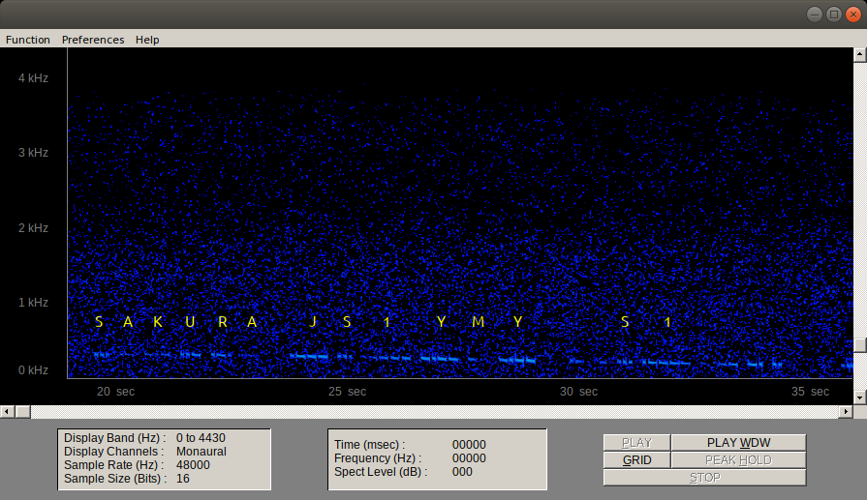Open the Preferences menu
This screenshot has width=867, height=500.
(x=93, y=40)
